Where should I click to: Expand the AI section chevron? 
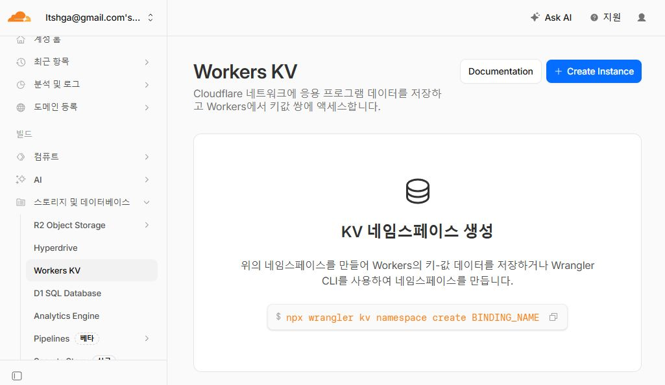(x=147, y=180)
